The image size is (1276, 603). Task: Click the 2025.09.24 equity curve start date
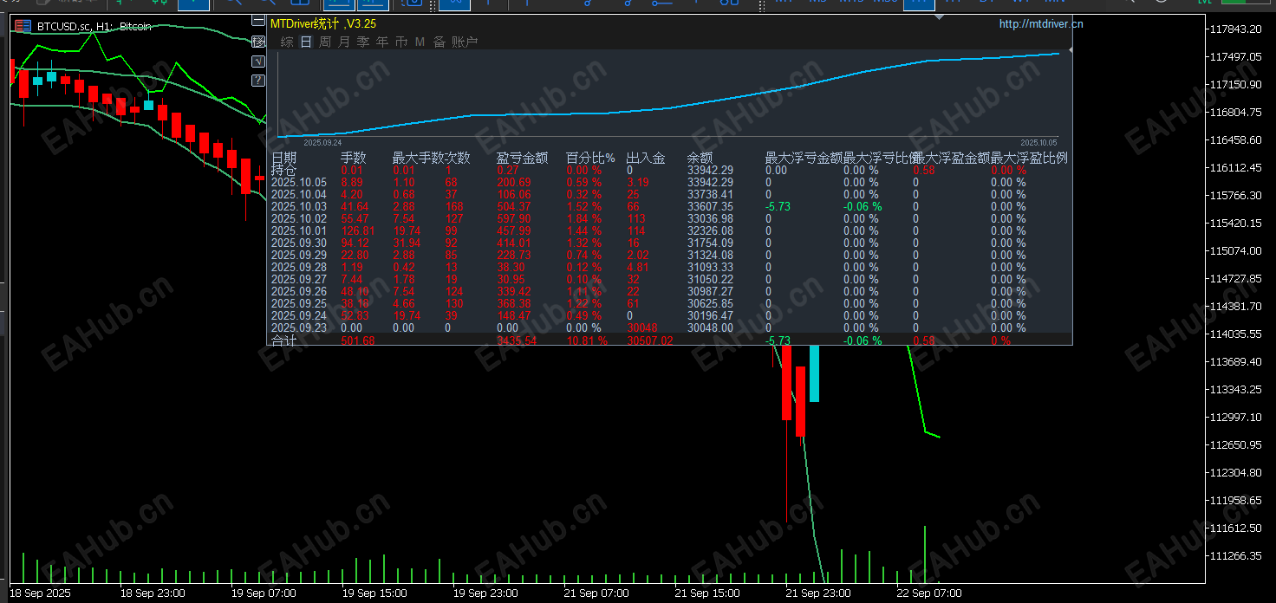click(x=322, y=142)
